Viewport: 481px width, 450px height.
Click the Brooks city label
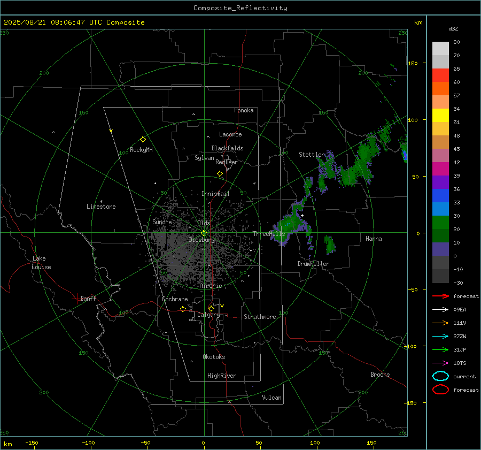click(x=380, y=375)
